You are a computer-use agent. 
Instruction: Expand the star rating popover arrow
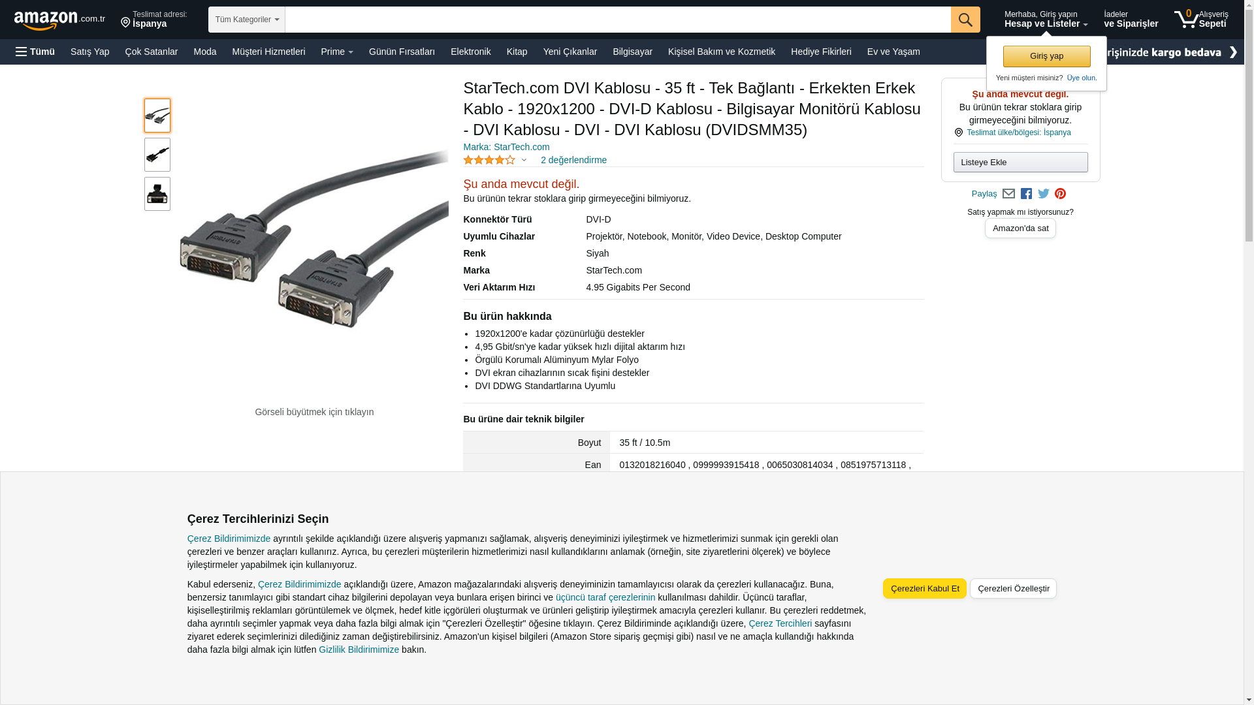click(x=524, y=160)
